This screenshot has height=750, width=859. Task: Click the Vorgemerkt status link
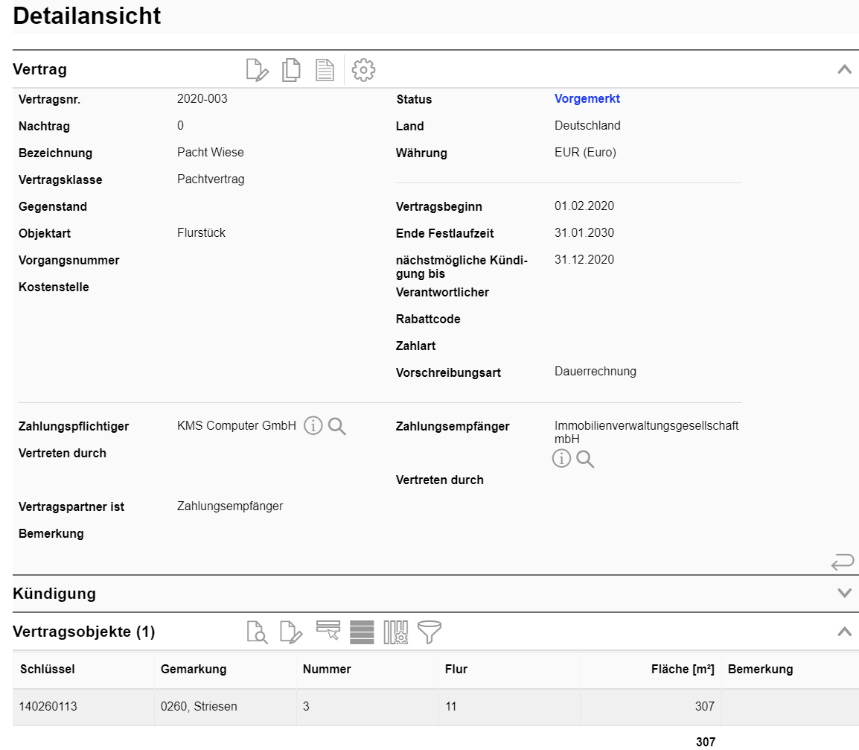(x=587, y=99)
